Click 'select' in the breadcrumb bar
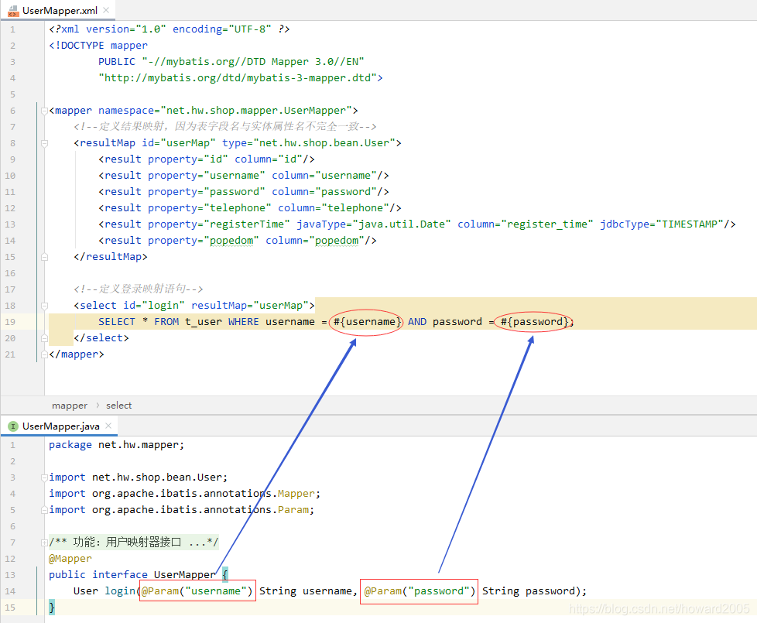 point(118,406)
